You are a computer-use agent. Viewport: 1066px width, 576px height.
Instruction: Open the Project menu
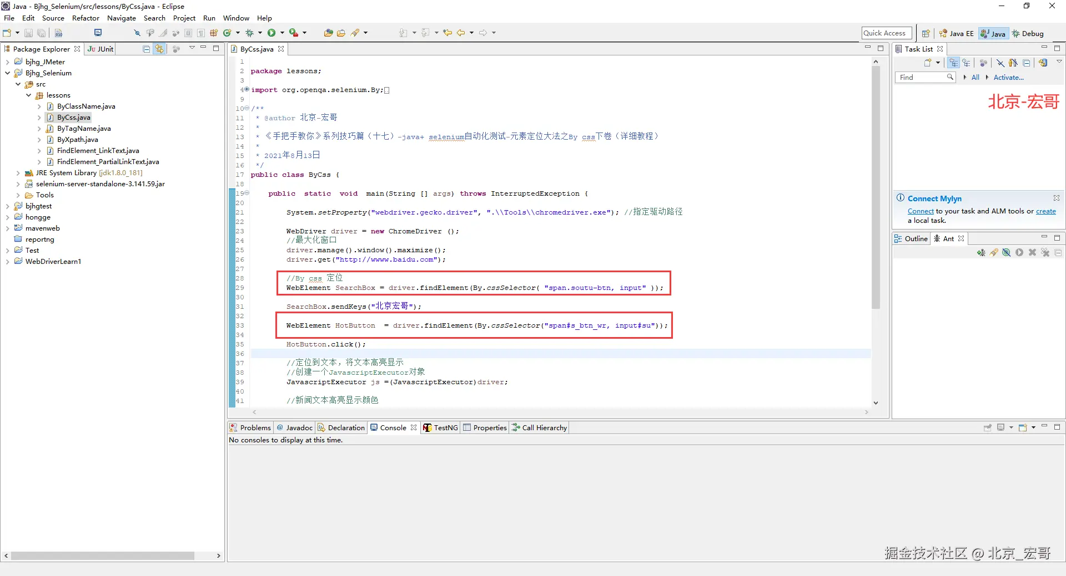(x=184, y=18)
